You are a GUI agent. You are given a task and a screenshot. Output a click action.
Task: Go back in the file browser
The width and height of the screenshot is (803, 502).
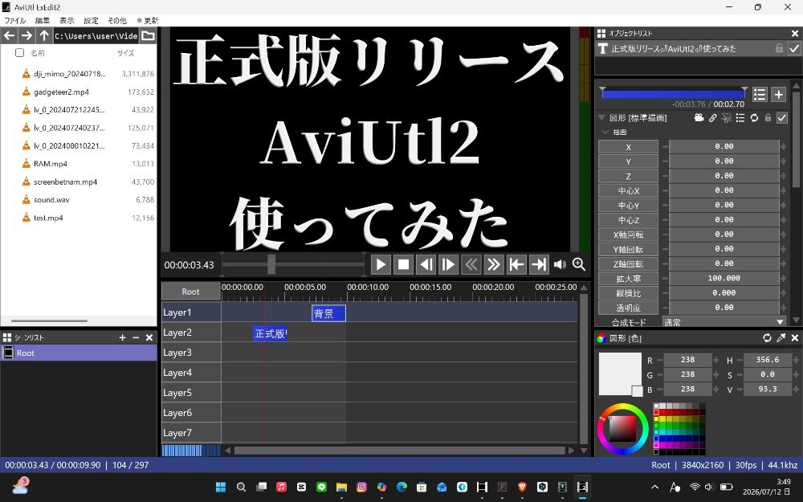(9, 35)
